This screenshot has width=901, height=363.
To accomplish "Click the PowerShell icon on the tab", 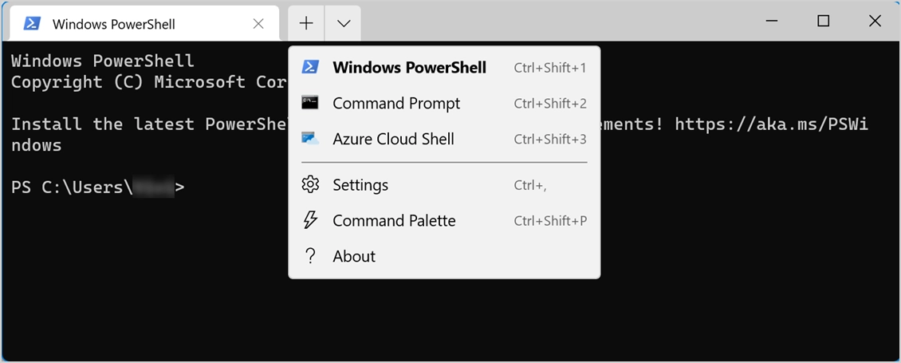I will 32,24.
